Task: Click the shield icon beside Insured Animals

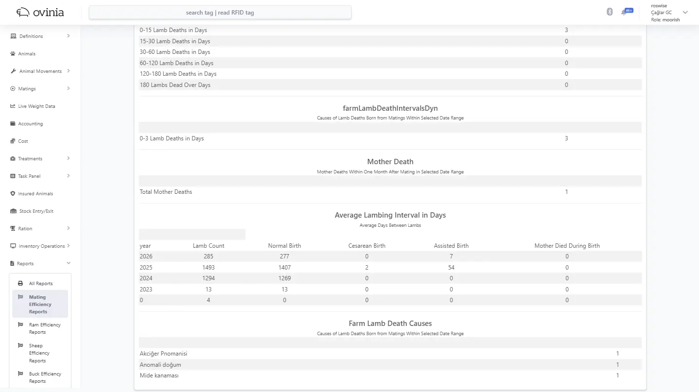Action: click(13, 194)
